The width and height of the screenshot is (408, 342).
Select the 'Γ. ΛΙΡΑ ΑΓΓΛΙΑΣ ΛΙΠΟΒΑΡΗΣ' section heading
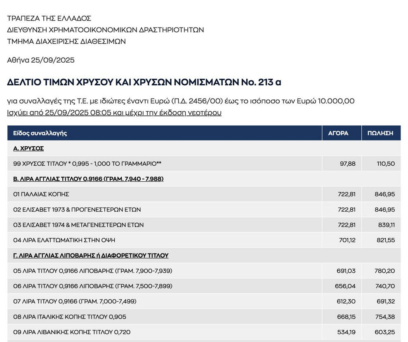(91, 255)
